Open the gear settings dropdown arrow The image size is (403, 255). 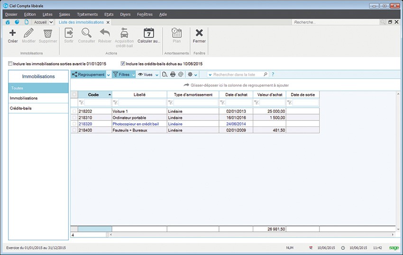pyautogui.click(x=196, y=75)
